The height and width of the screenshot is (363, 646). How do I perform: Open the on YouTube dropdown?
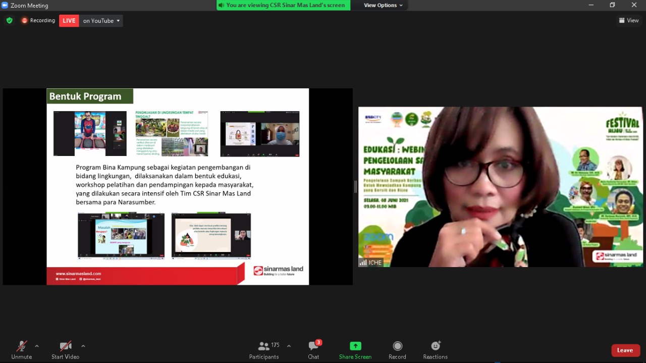click(101, 21)
